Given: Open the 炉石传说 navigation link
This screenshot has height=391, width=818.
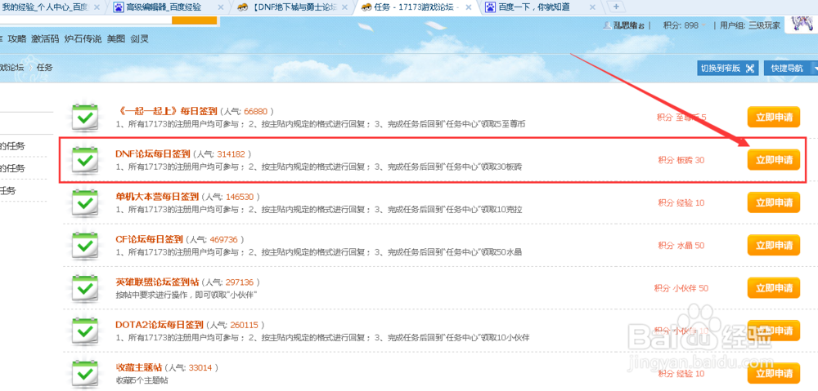Looking at the screenshot, I should [83, 38].
